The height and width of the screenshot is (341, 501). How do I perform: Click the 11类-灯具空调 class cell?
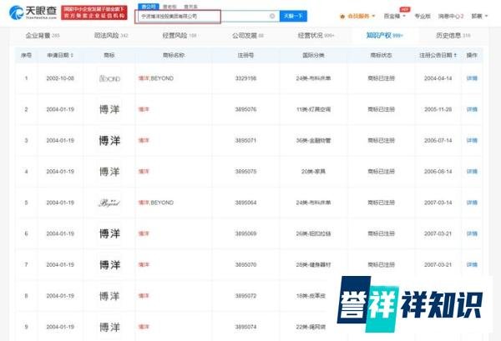point(313,109)
